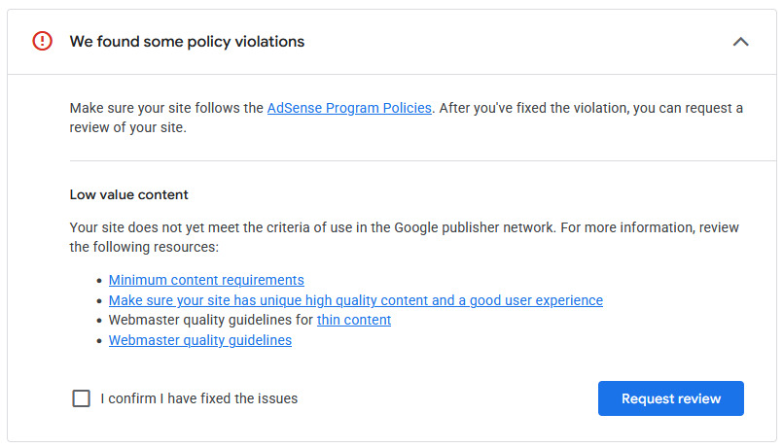Click the divider line above Low value content
The height and width of the screenshot is (448, 783).
click(x=406, y=160)
